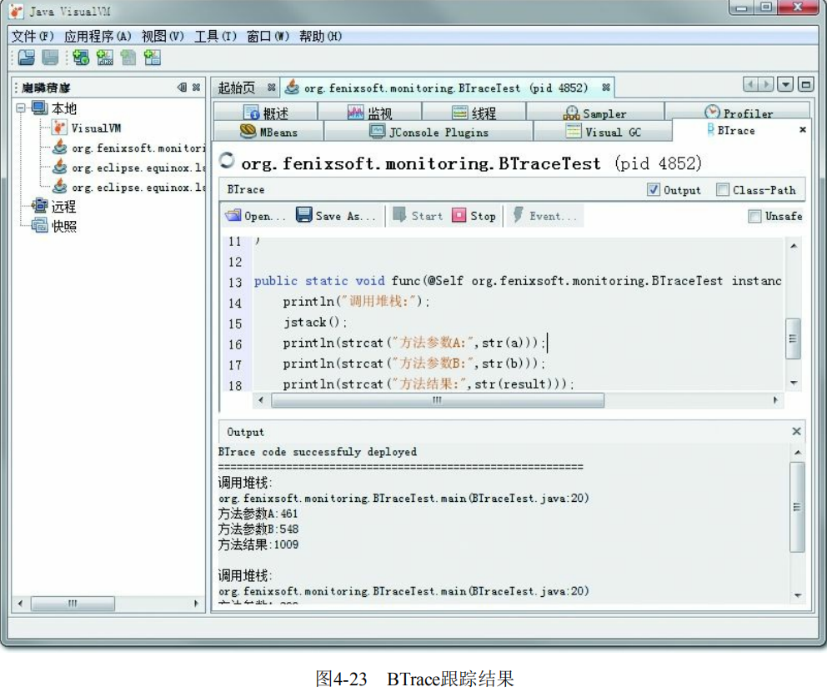The image size is (827, 692).
Task: Close the BTraceTest pid 4852 tab
Action: tap(606, 87)
